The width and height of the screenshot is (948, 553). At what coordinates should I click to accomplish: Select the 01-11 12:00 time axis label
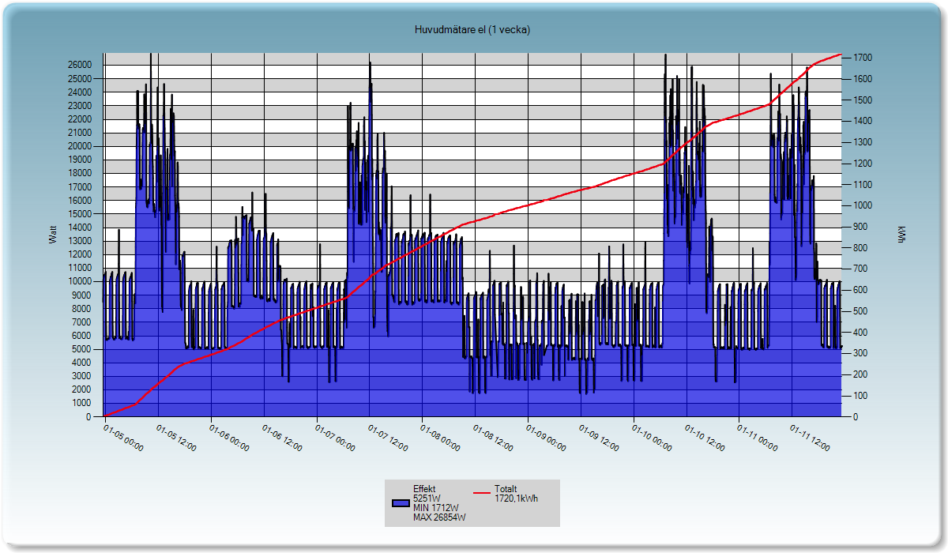pos(810,437)
